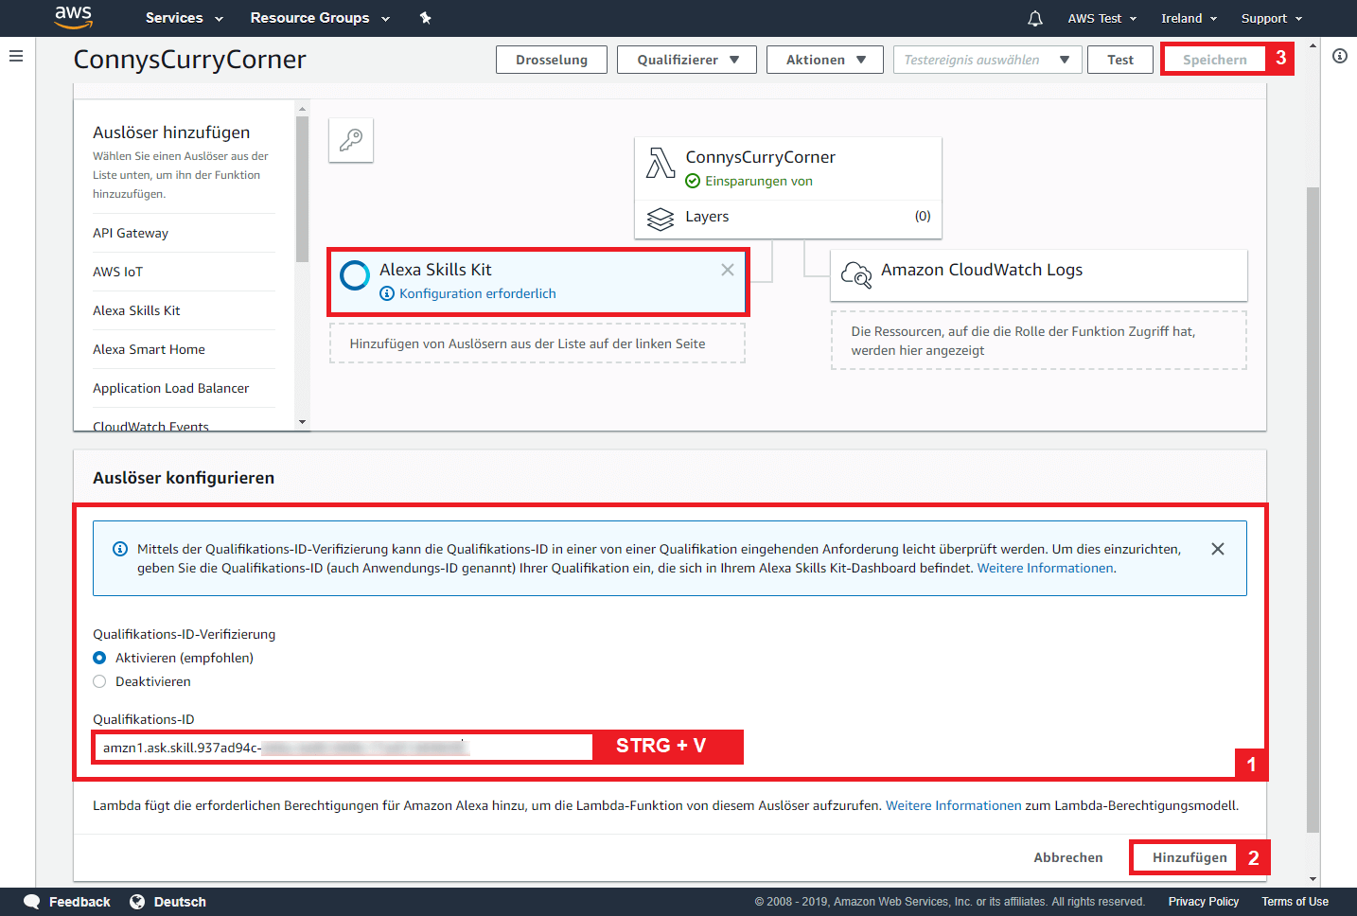Click the Speichern button

tap(1215, 60)
